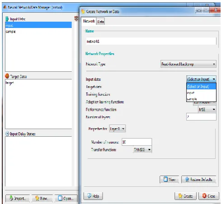Minimize the Create Network or Data dialog
The width and height of the screenshot is (221, 204).
(199, 11)
